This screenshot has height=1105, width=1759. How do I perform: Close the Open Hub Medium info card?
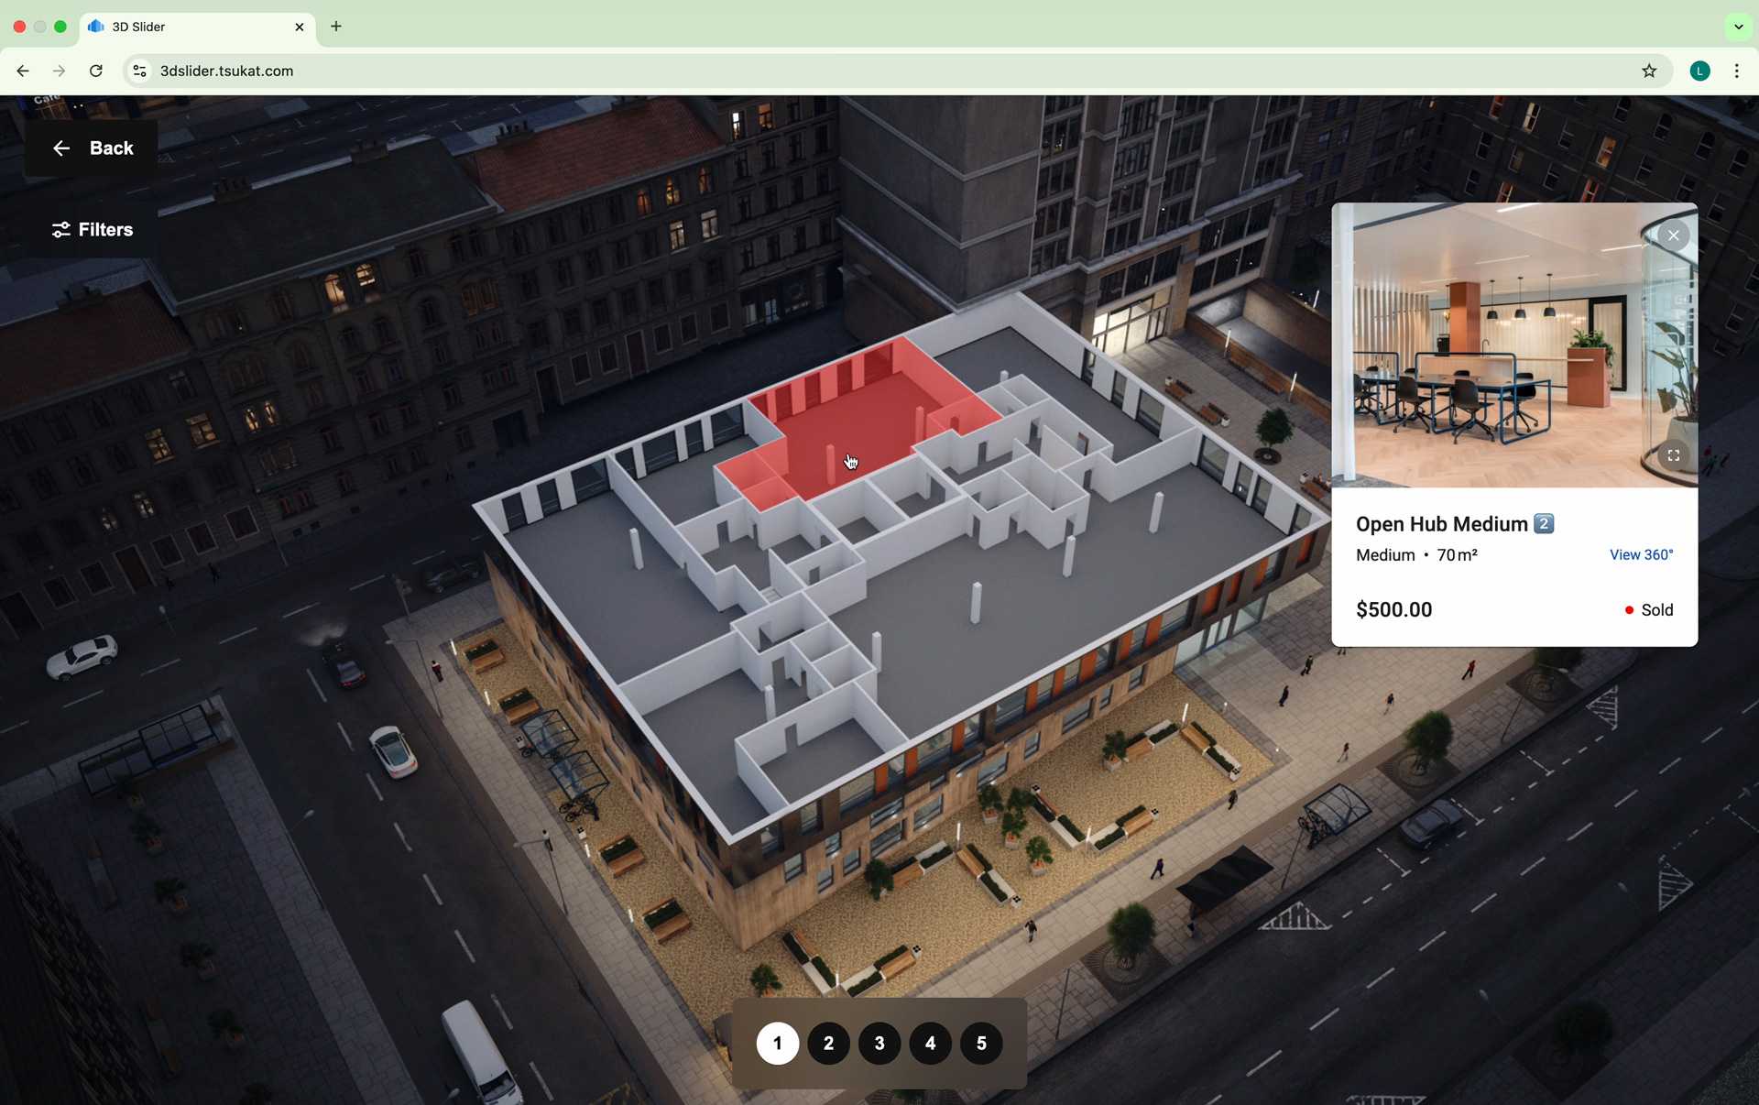tap(1673, 235)
